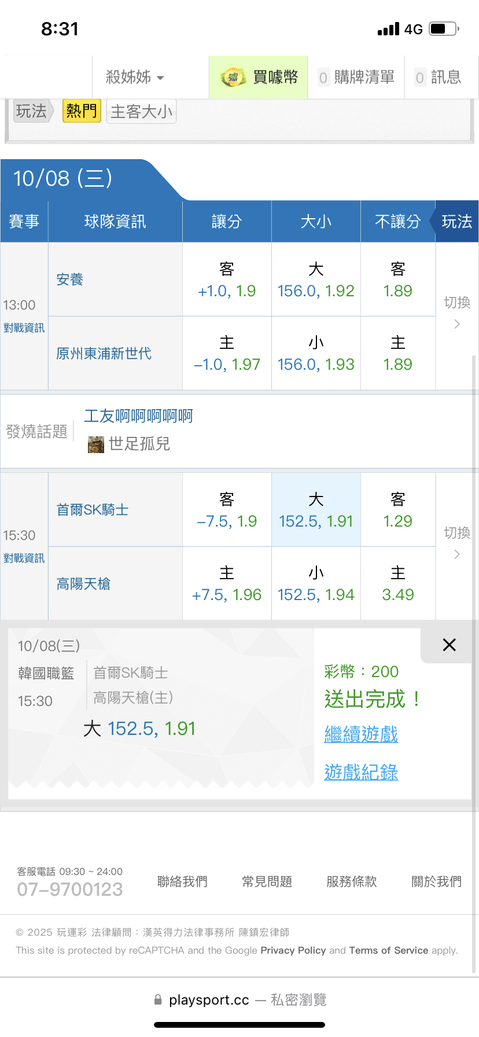Select the 熱門 filter tab
Image resolution: width=479 pixels, height=1037 pixels.
(x=82, y=111)
